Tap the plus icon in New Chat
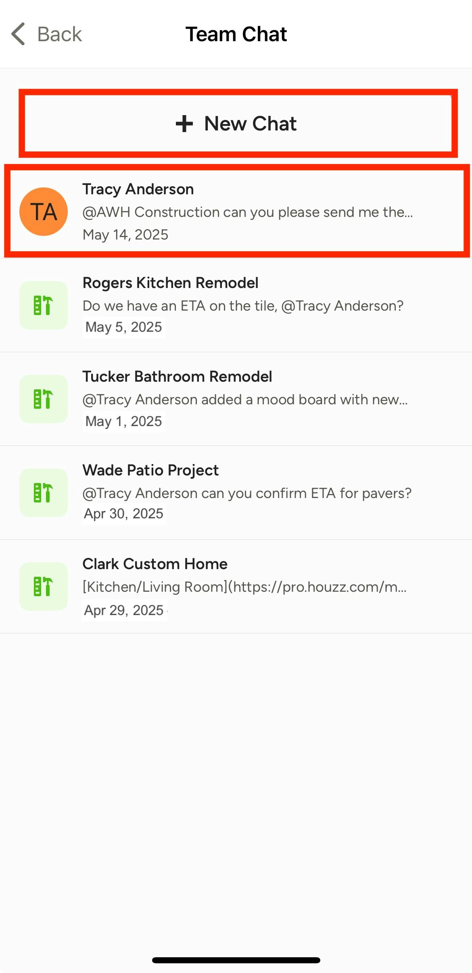This screenshot has height=973, width=472. pyautogui.click(x=185, y=124)
